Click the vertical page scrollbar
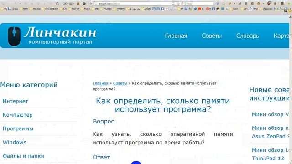Viewport: 292px width, 164px height. pos(291,89)
